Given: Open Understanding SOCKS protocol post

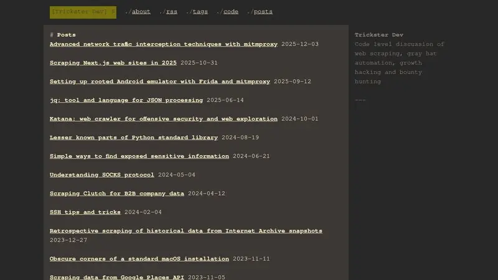Looking at the screenshot, I should pos(102,175).
